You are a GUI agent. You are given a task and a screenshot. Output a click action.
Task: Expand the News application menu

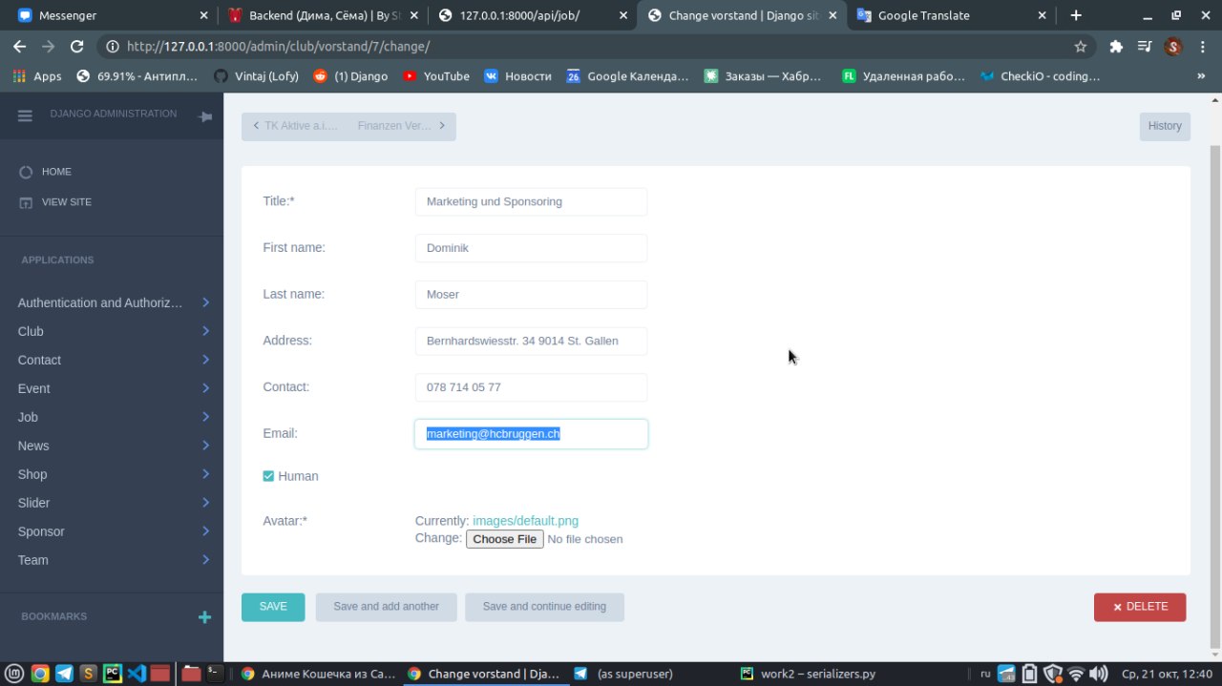pyautogui.click(x=112, y=446)
